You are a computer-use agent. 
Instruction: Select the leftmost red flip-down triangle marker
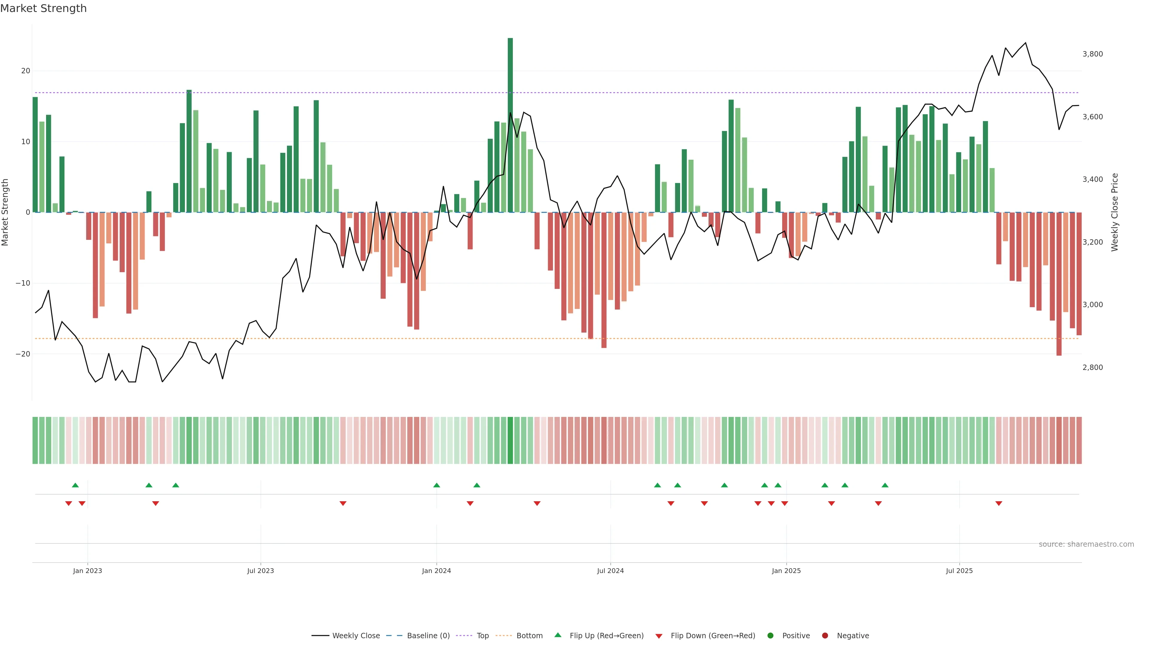[69, 503]
